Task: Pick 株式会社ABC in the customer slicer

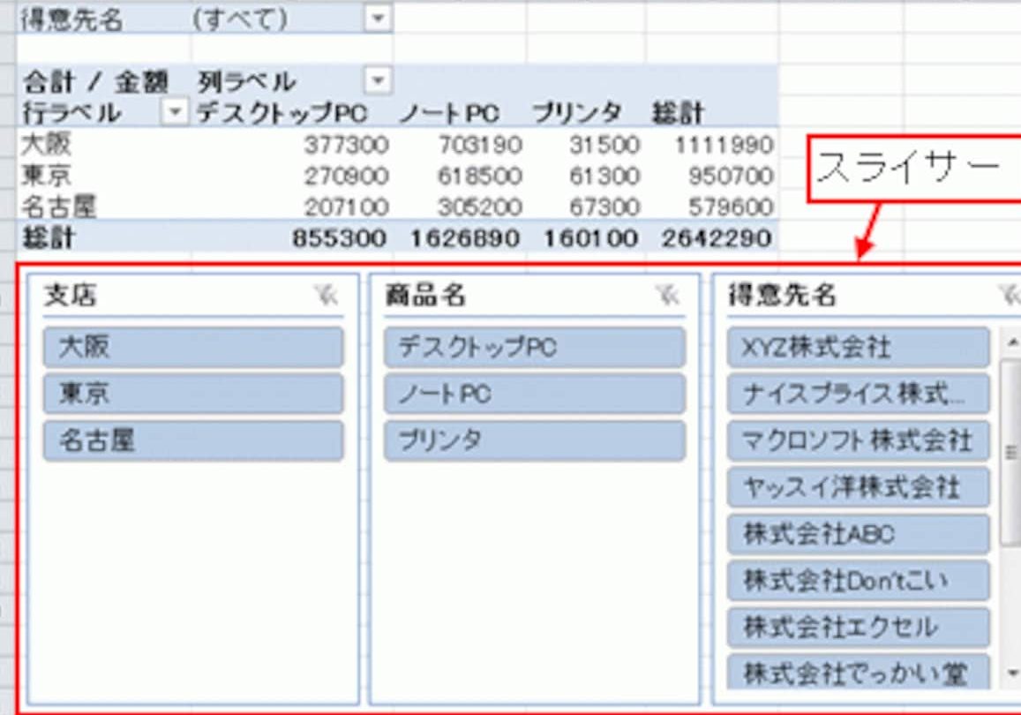Action: (x=858, y=534)
